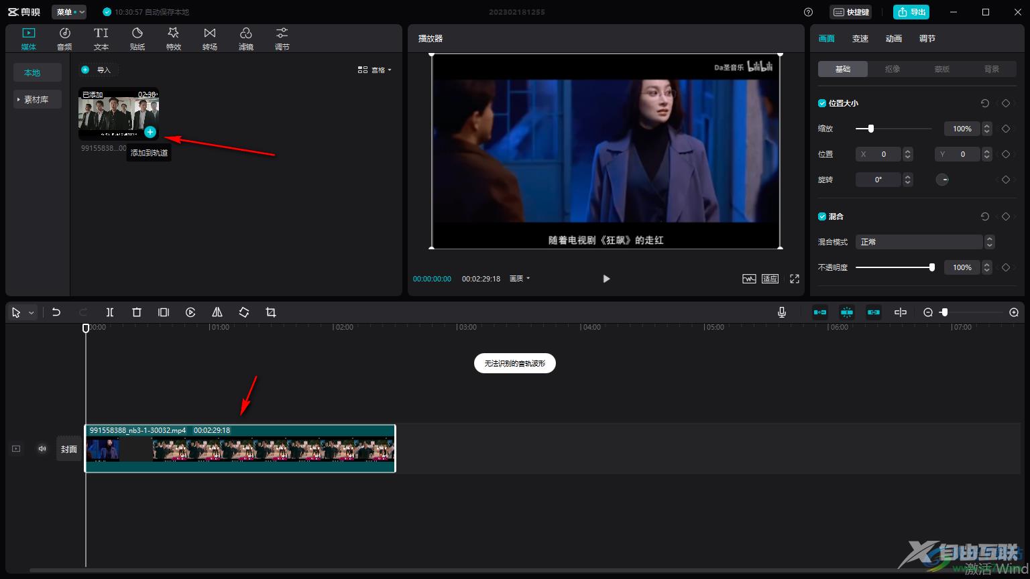Open the 特效 (Effects) tab

[173, 39]
